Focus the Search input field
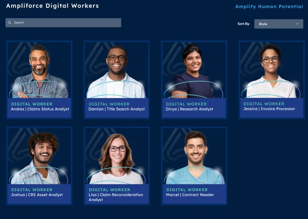308x219 pixels. (x=63, y=23)
